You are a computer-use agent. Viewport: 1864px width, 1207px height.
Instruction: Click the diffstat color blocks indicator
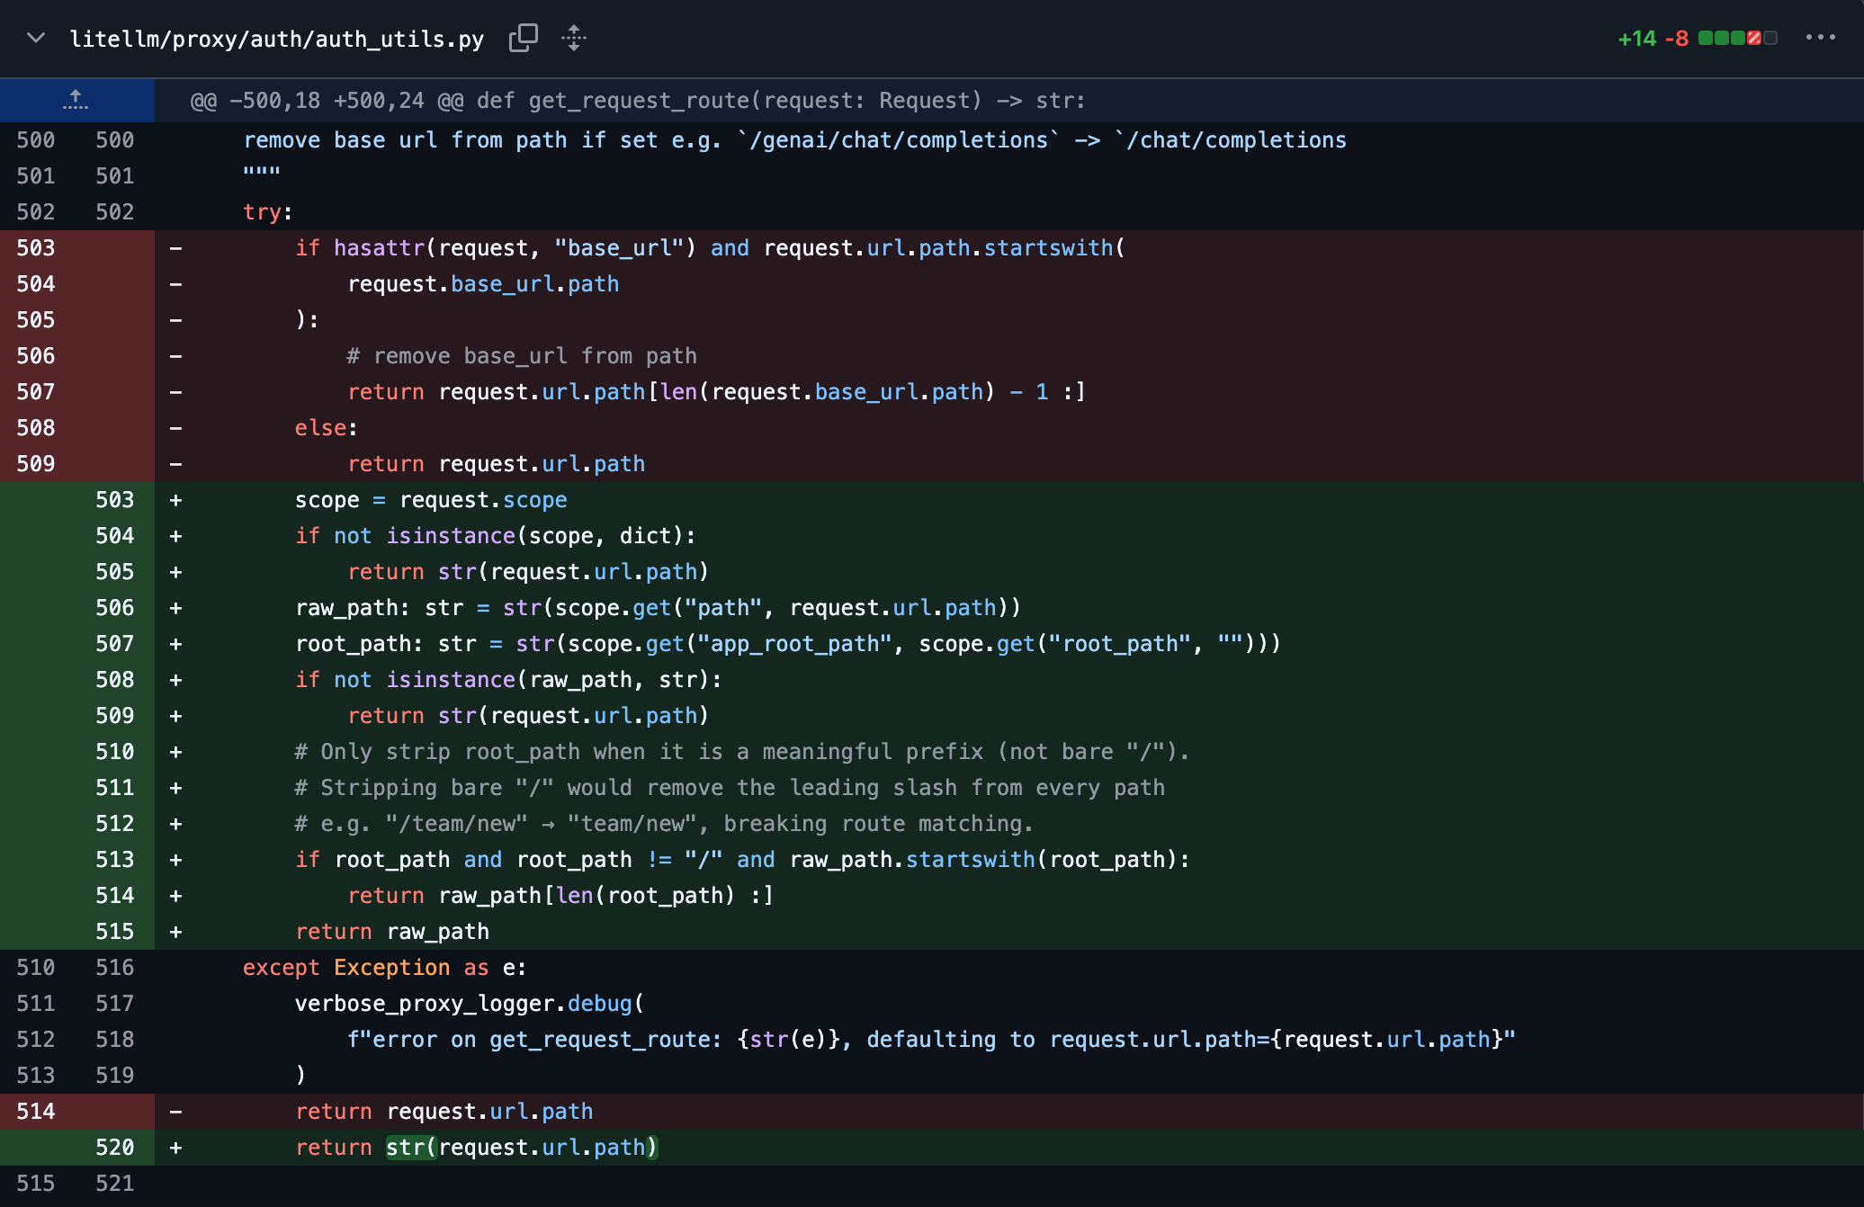1737,39
